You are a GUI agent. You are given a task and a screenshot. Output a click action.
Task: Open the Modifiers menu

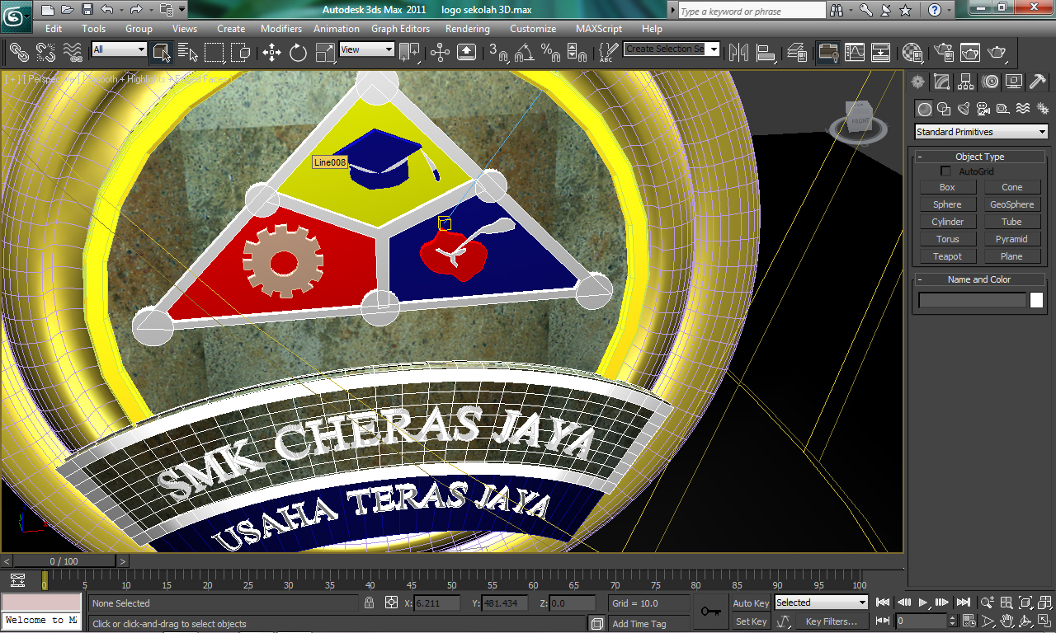click(280, 27)
